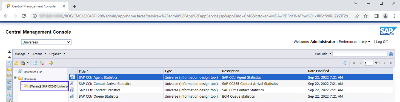Click the binoculars search icon
The height and width of the screenshot is (102, 400).
[x=391, y=54]
